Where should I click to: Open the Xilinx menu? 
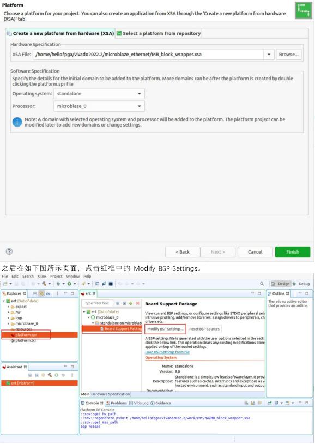point(42,276)
